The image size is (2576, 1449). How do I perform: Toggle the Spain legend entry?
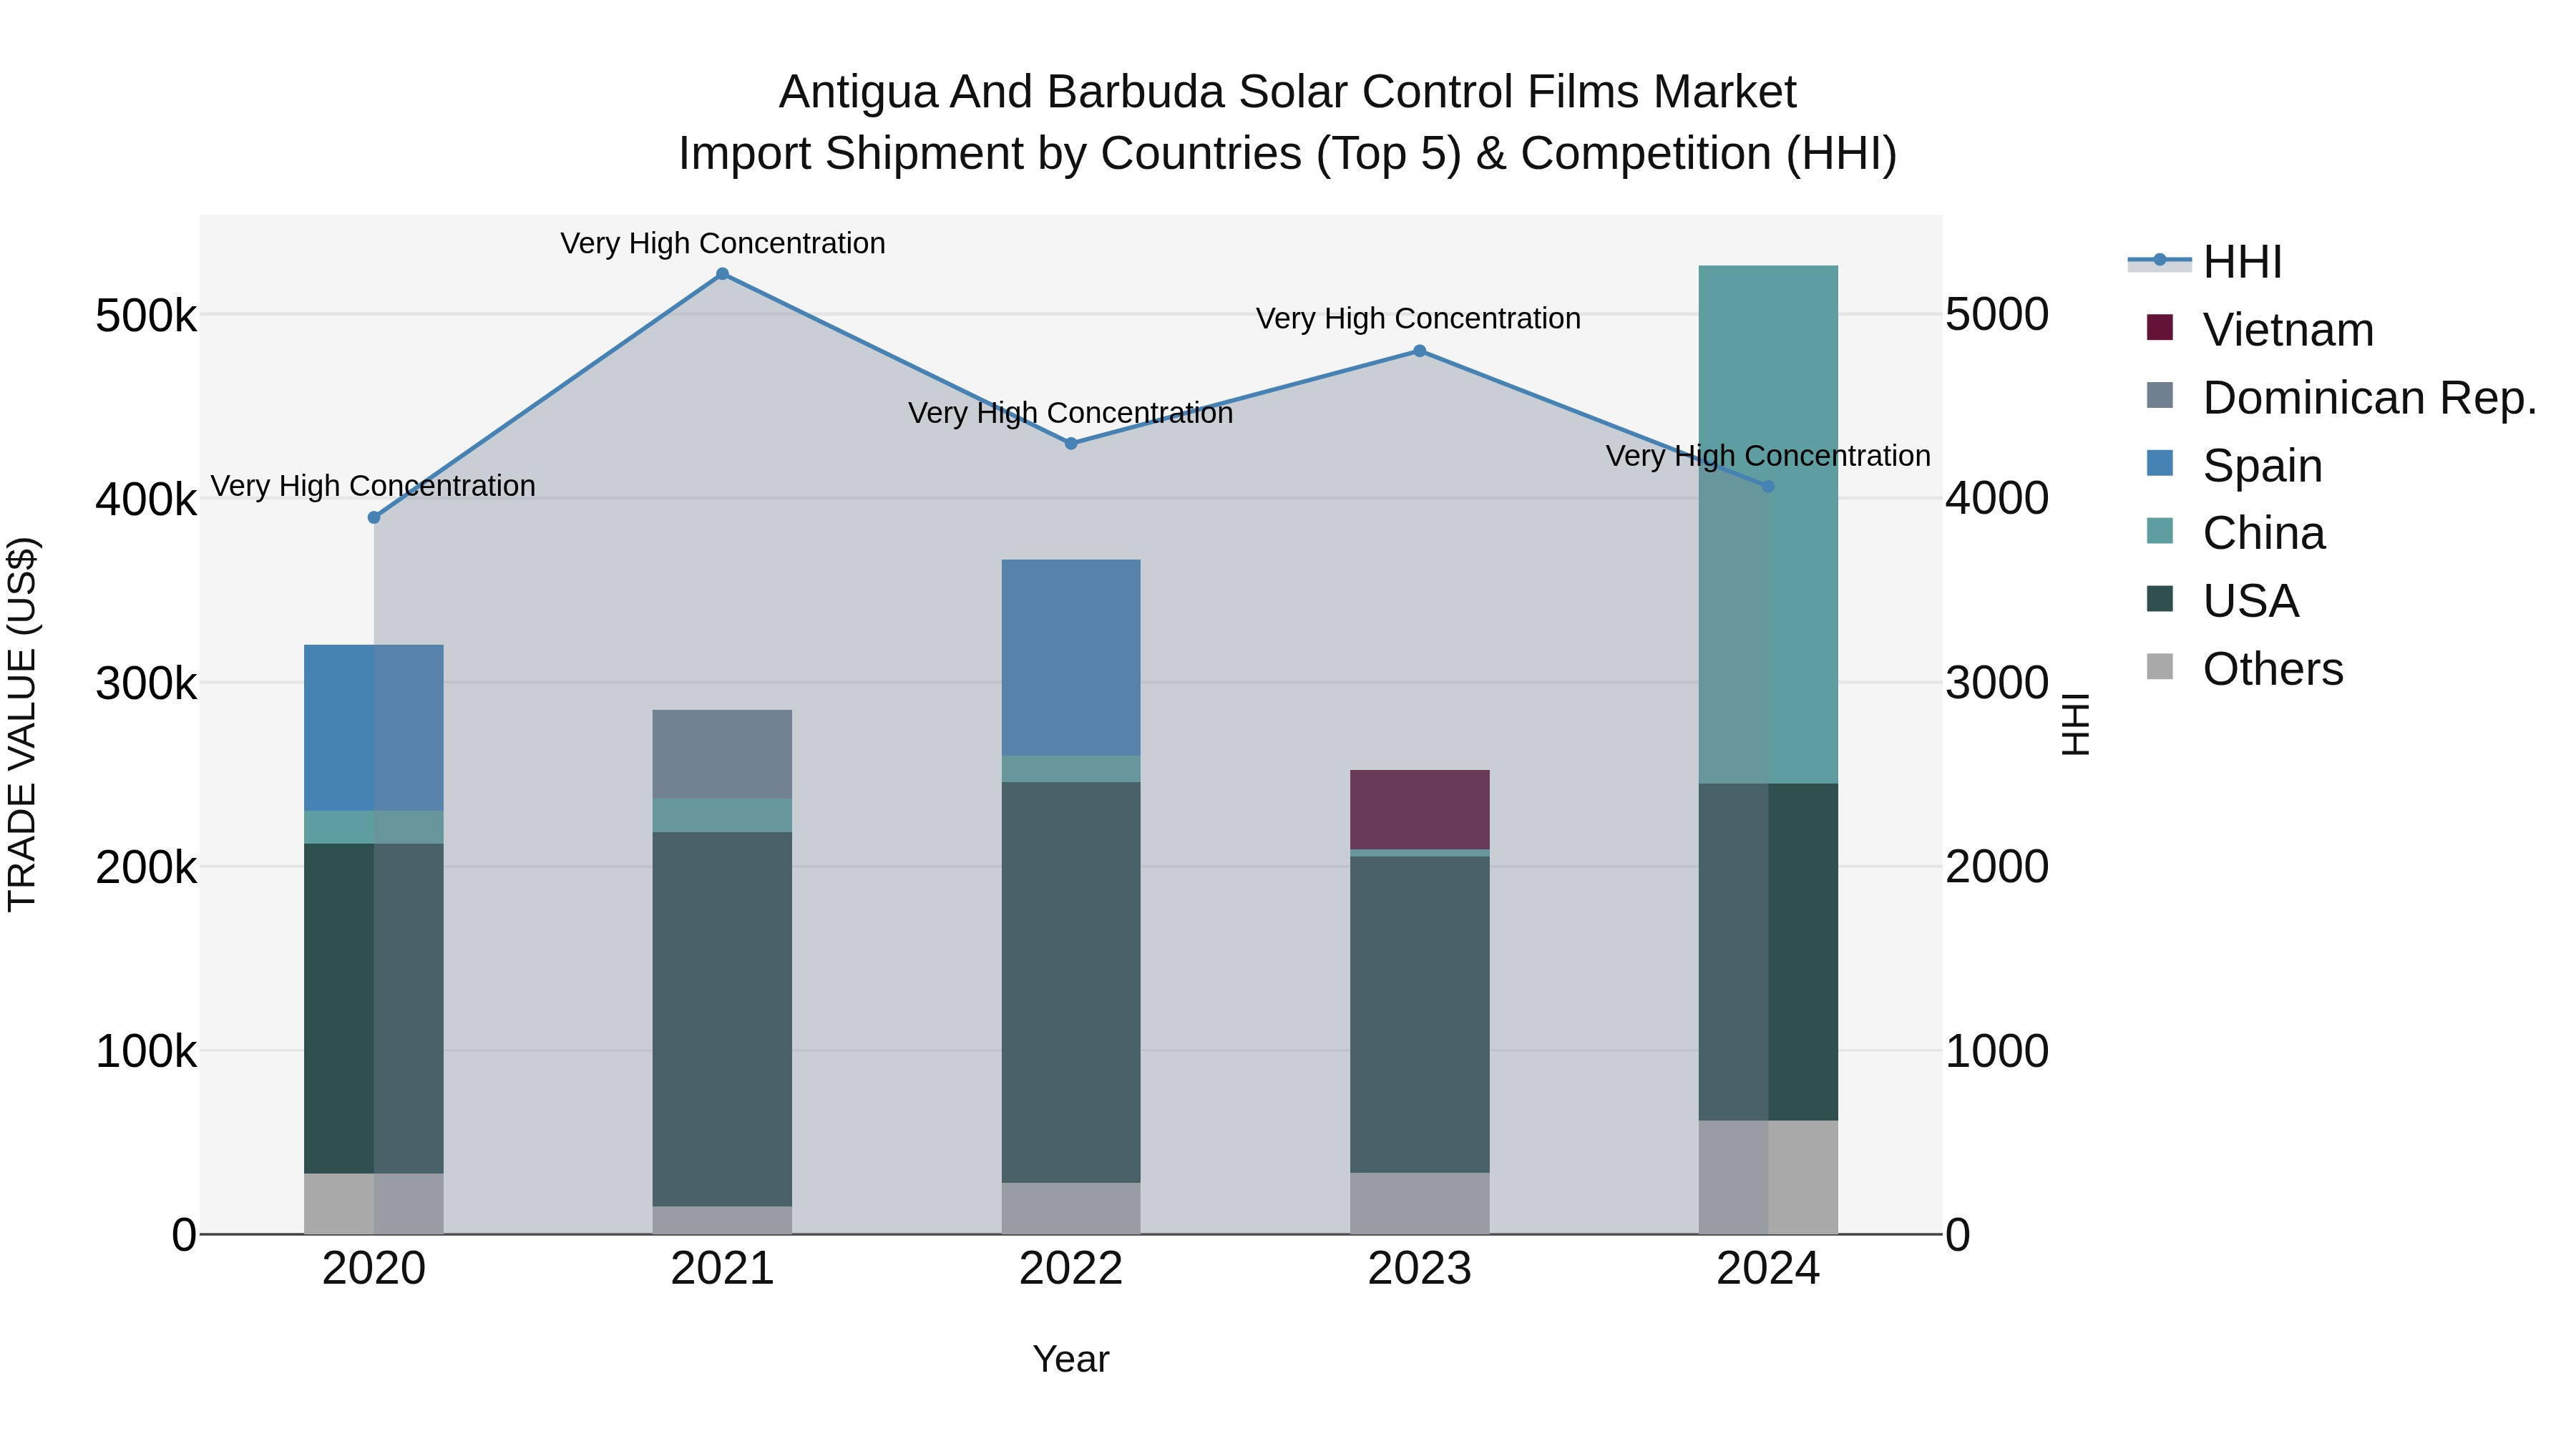pos(2234,466)
